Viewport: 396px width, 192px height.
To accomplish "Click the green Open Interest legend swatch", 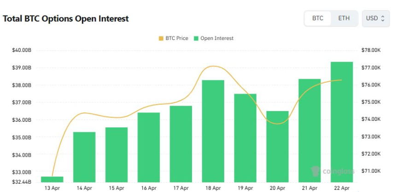I will (x=196, y=38).
